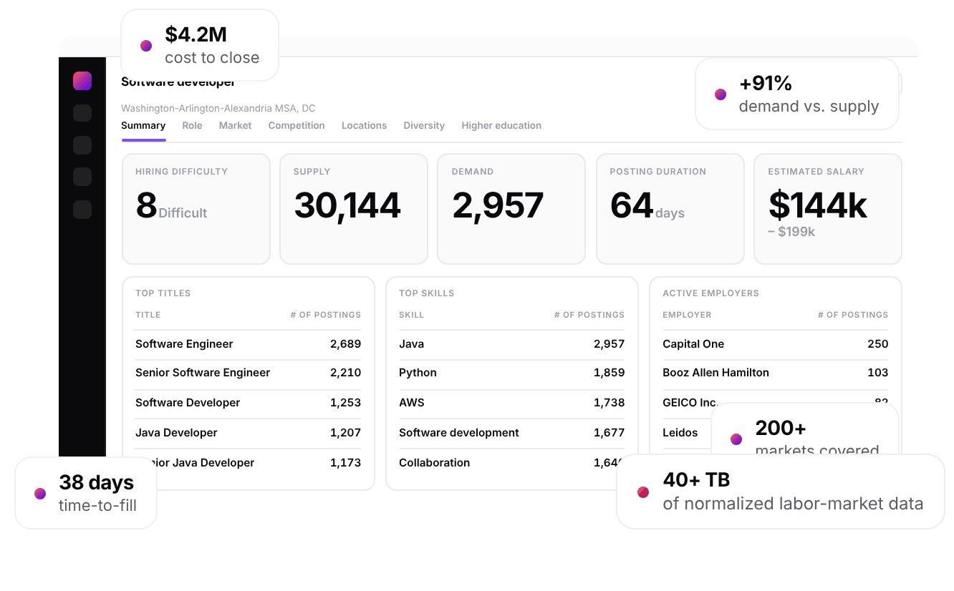Select the AWS skill row
The height and width of the screenshot is (591, 954).
point(511,403)
